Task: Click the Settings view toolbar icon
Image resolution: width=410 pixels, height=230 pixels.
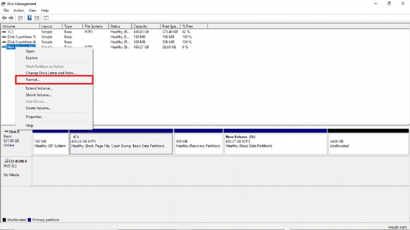Action: coord(46,18)
